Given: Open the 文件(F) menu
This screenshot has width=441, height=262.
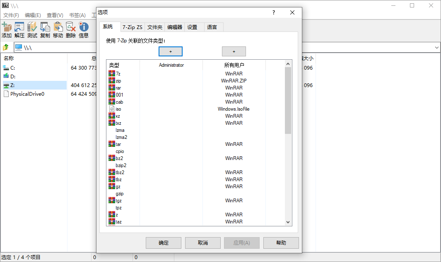Looking at the screenshot, I should point(11,15).
